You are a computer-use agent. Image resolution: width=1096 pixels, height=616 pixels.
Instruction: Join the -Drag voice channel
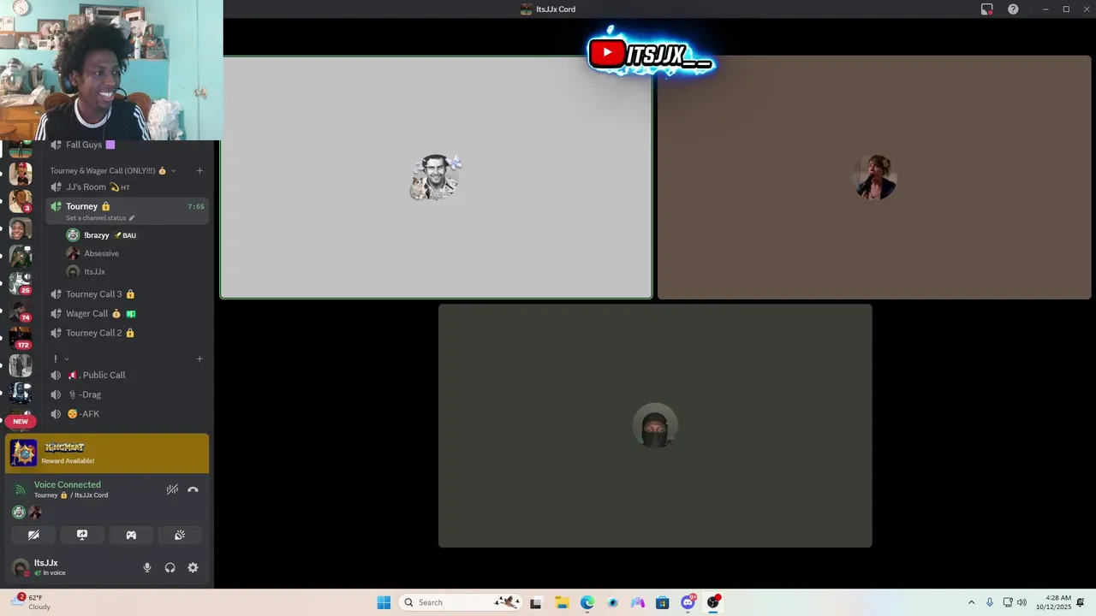[x=126, y=394]
